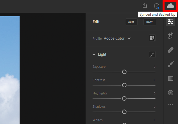Open the Adobe Color profile dropdown

tap(117, 38)
